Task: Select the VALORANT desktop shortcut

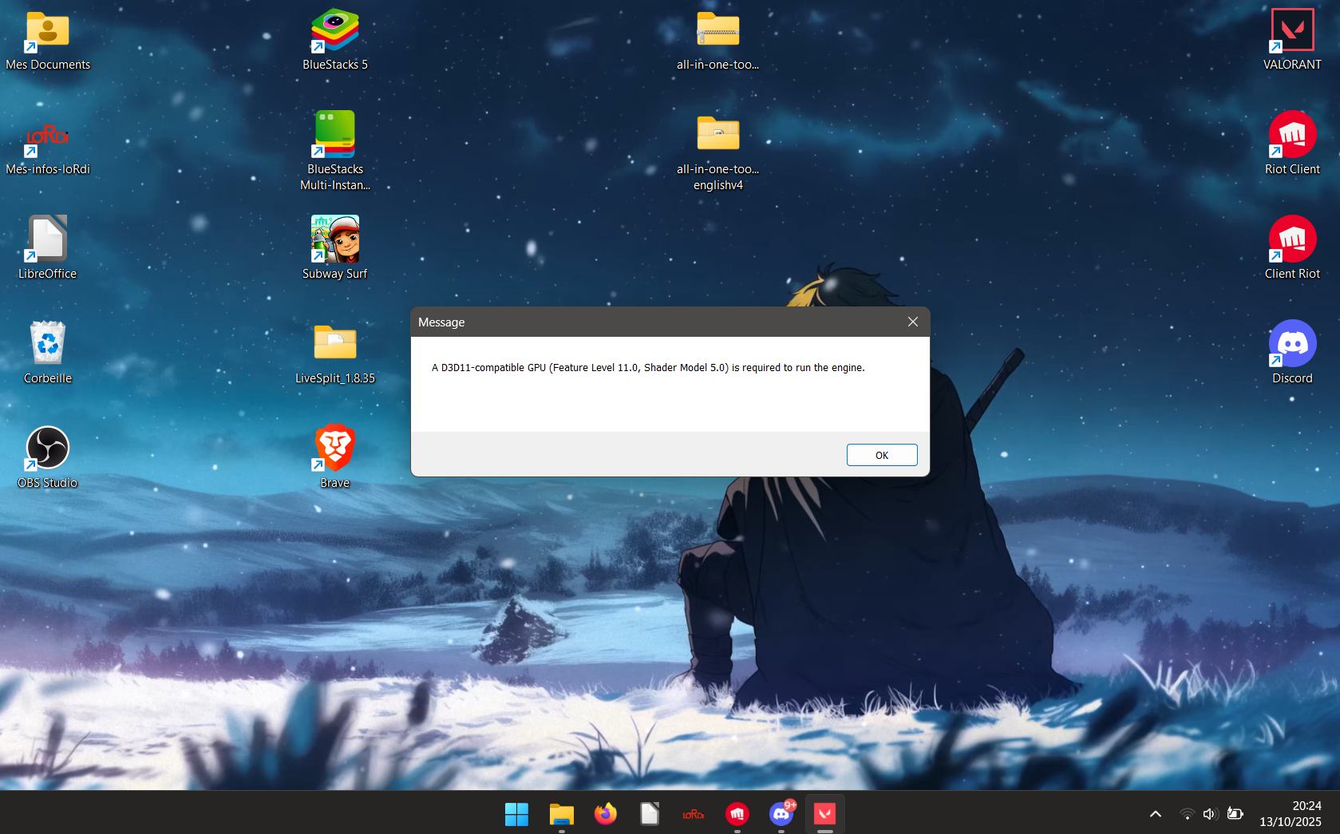Action: pos(1293,40)
